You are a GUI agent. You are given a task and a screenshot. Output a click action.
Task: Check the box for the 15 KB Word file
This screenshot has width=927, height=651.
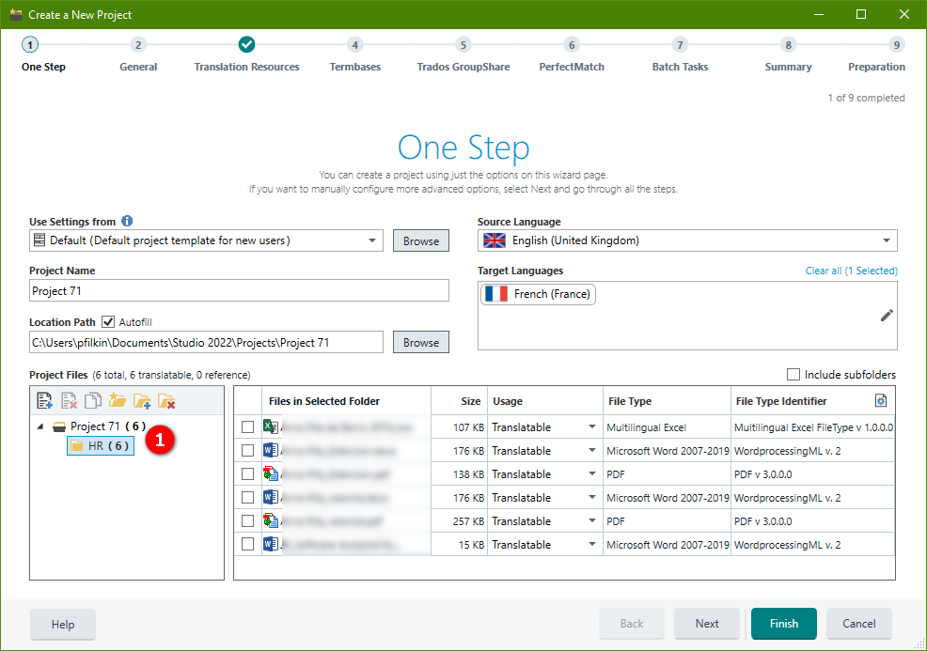247,544
